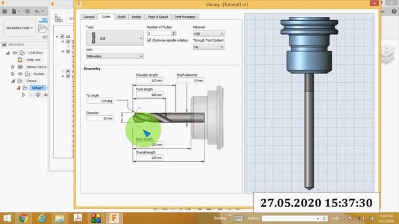Screen dimensions: 399x224
Task: Open the touch keyboard icon on taskbar
Action: [x=238, y=218]
